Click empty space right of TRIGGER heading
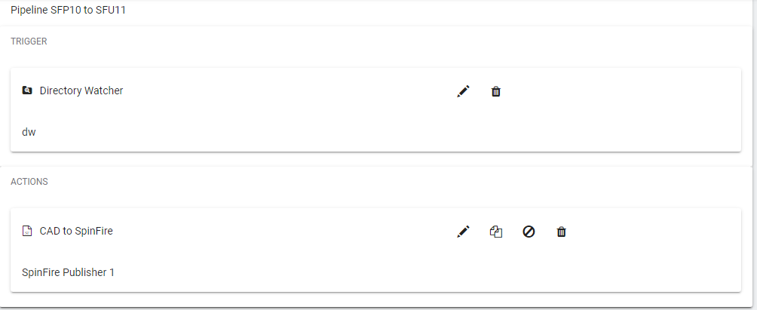The image size is (757, 310). [377, 41]
